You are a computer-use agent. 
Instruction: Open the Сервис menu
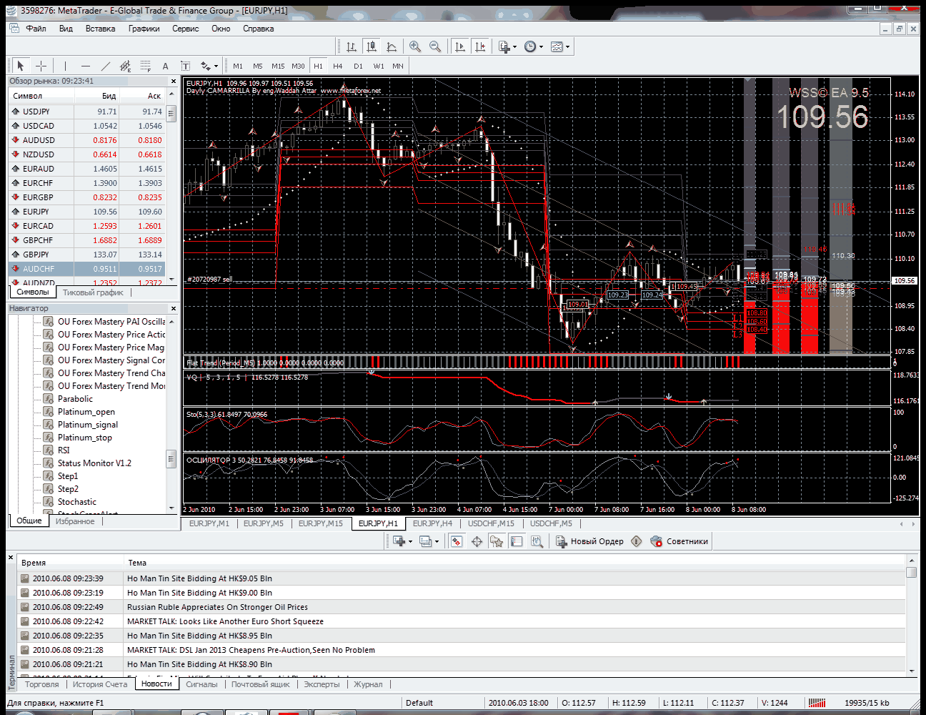click(x=186, y=29)
